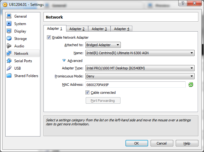Switch to the Adapter 2 tab
Screen dimensions: 204x152
coord(77,29)
